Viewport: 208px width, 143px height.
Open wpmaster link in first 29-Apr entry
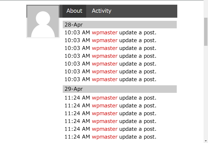point(105,98)
